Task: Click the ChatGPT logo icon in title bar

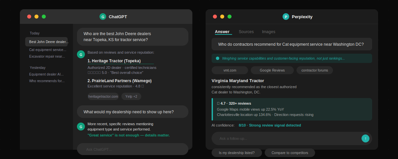Action: click(x=103, y=17)
